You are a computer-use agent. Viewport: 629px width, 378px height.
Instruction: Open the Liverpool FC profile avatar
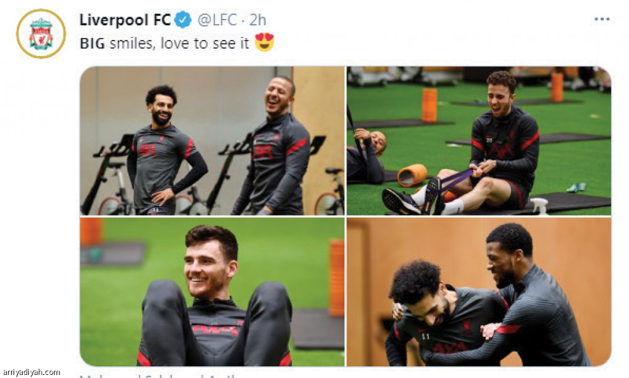[41, 34]
